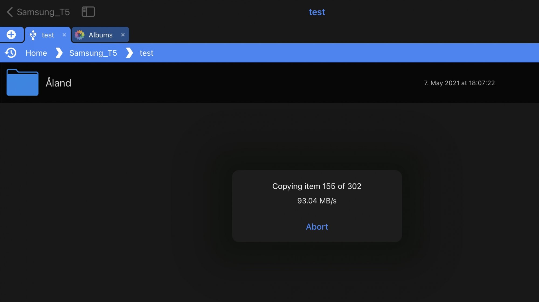The height and width of the screenshot is (302, 539).
Task: Click the chevron after Home in the breadcrumb
Action: tap(59, 53)
